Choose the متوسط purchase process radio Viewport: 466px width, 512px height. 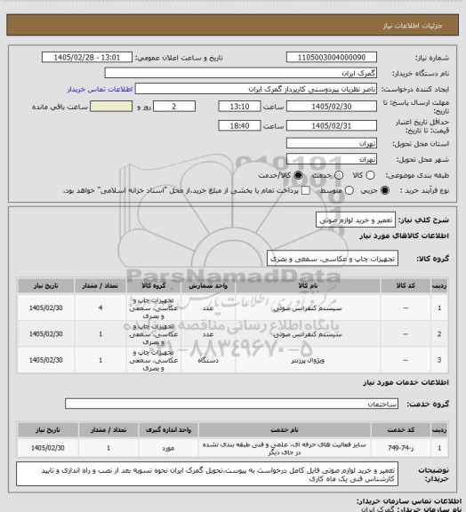349,190
